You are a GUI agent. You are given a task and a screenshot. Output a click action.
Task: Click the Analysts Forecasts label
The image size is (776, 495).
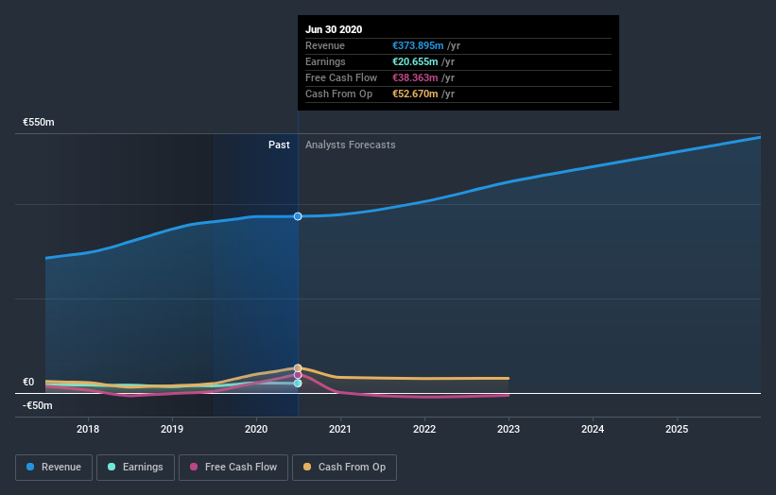click(351, 145)
